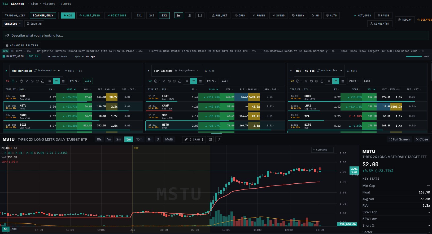Select the 1m chart timeframe
Screen dimensions: 432x234
click(109, 139)
